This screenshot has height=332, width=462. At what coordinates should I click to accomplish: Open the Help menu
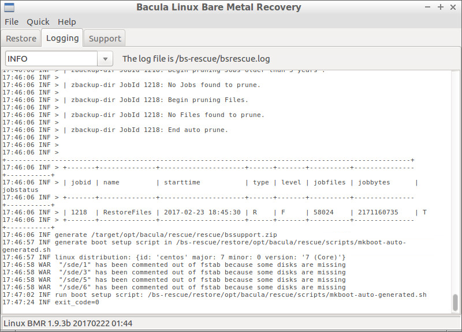(x=67, y=22)
